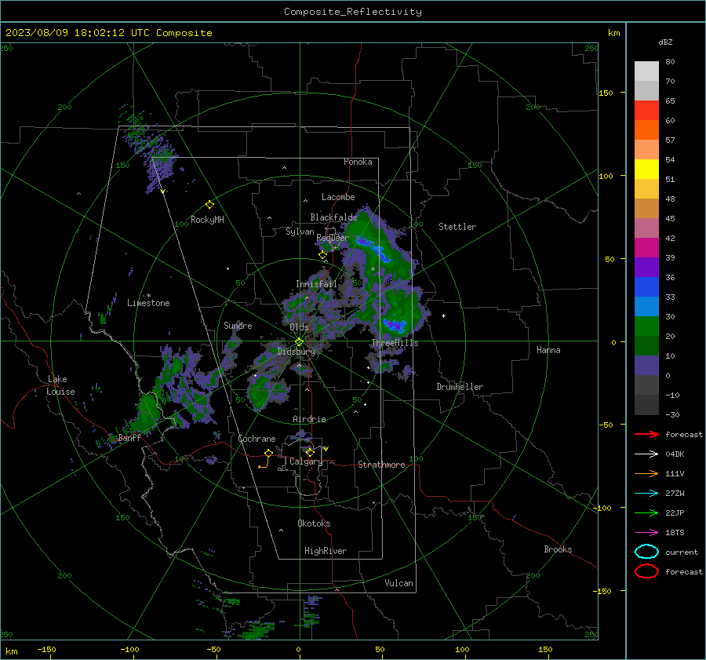Click the light gray 70 dBZ swatch
Viewport: 706px width, 660px height.
point(646,71)
